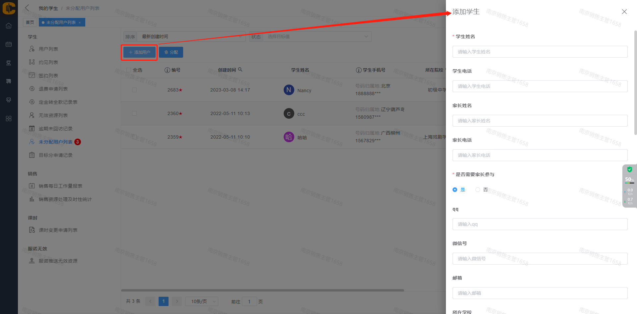Screen dimensions: 637x314
Task: Click the 分配 button
Action: (x=171, y=52)
